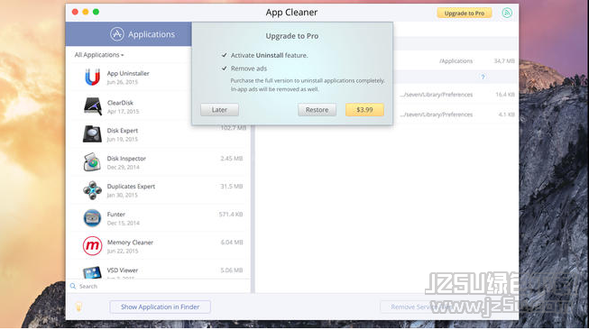Viewport: 589px width, 330px height.
Task: Click the Restore purchase button
Action: pos(317,110)
